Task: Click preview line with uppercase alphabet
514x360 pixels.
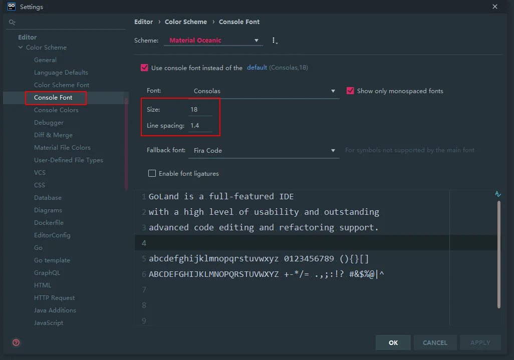Action: tap(267, 274)
